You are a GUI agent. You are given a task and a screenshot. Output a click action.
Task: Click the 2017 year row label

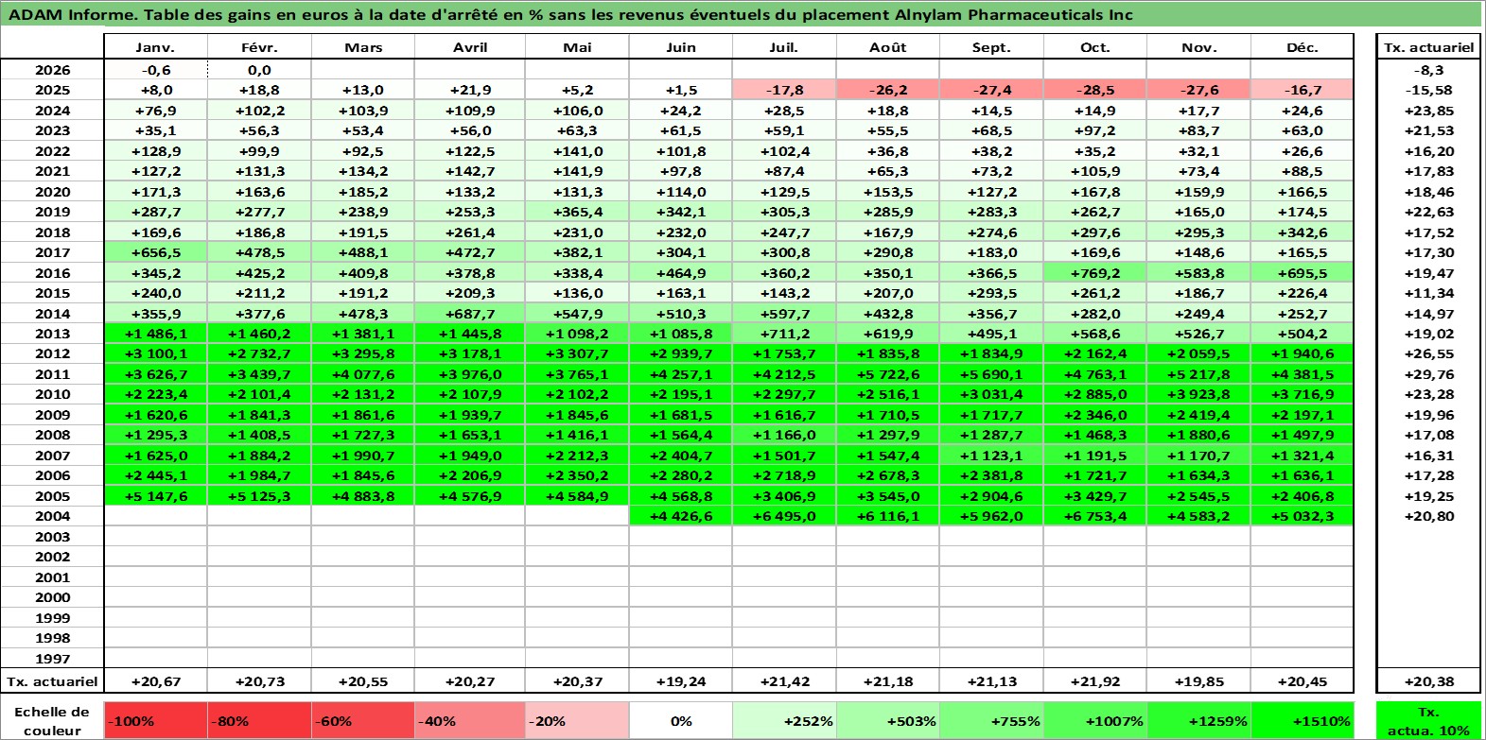52,252
